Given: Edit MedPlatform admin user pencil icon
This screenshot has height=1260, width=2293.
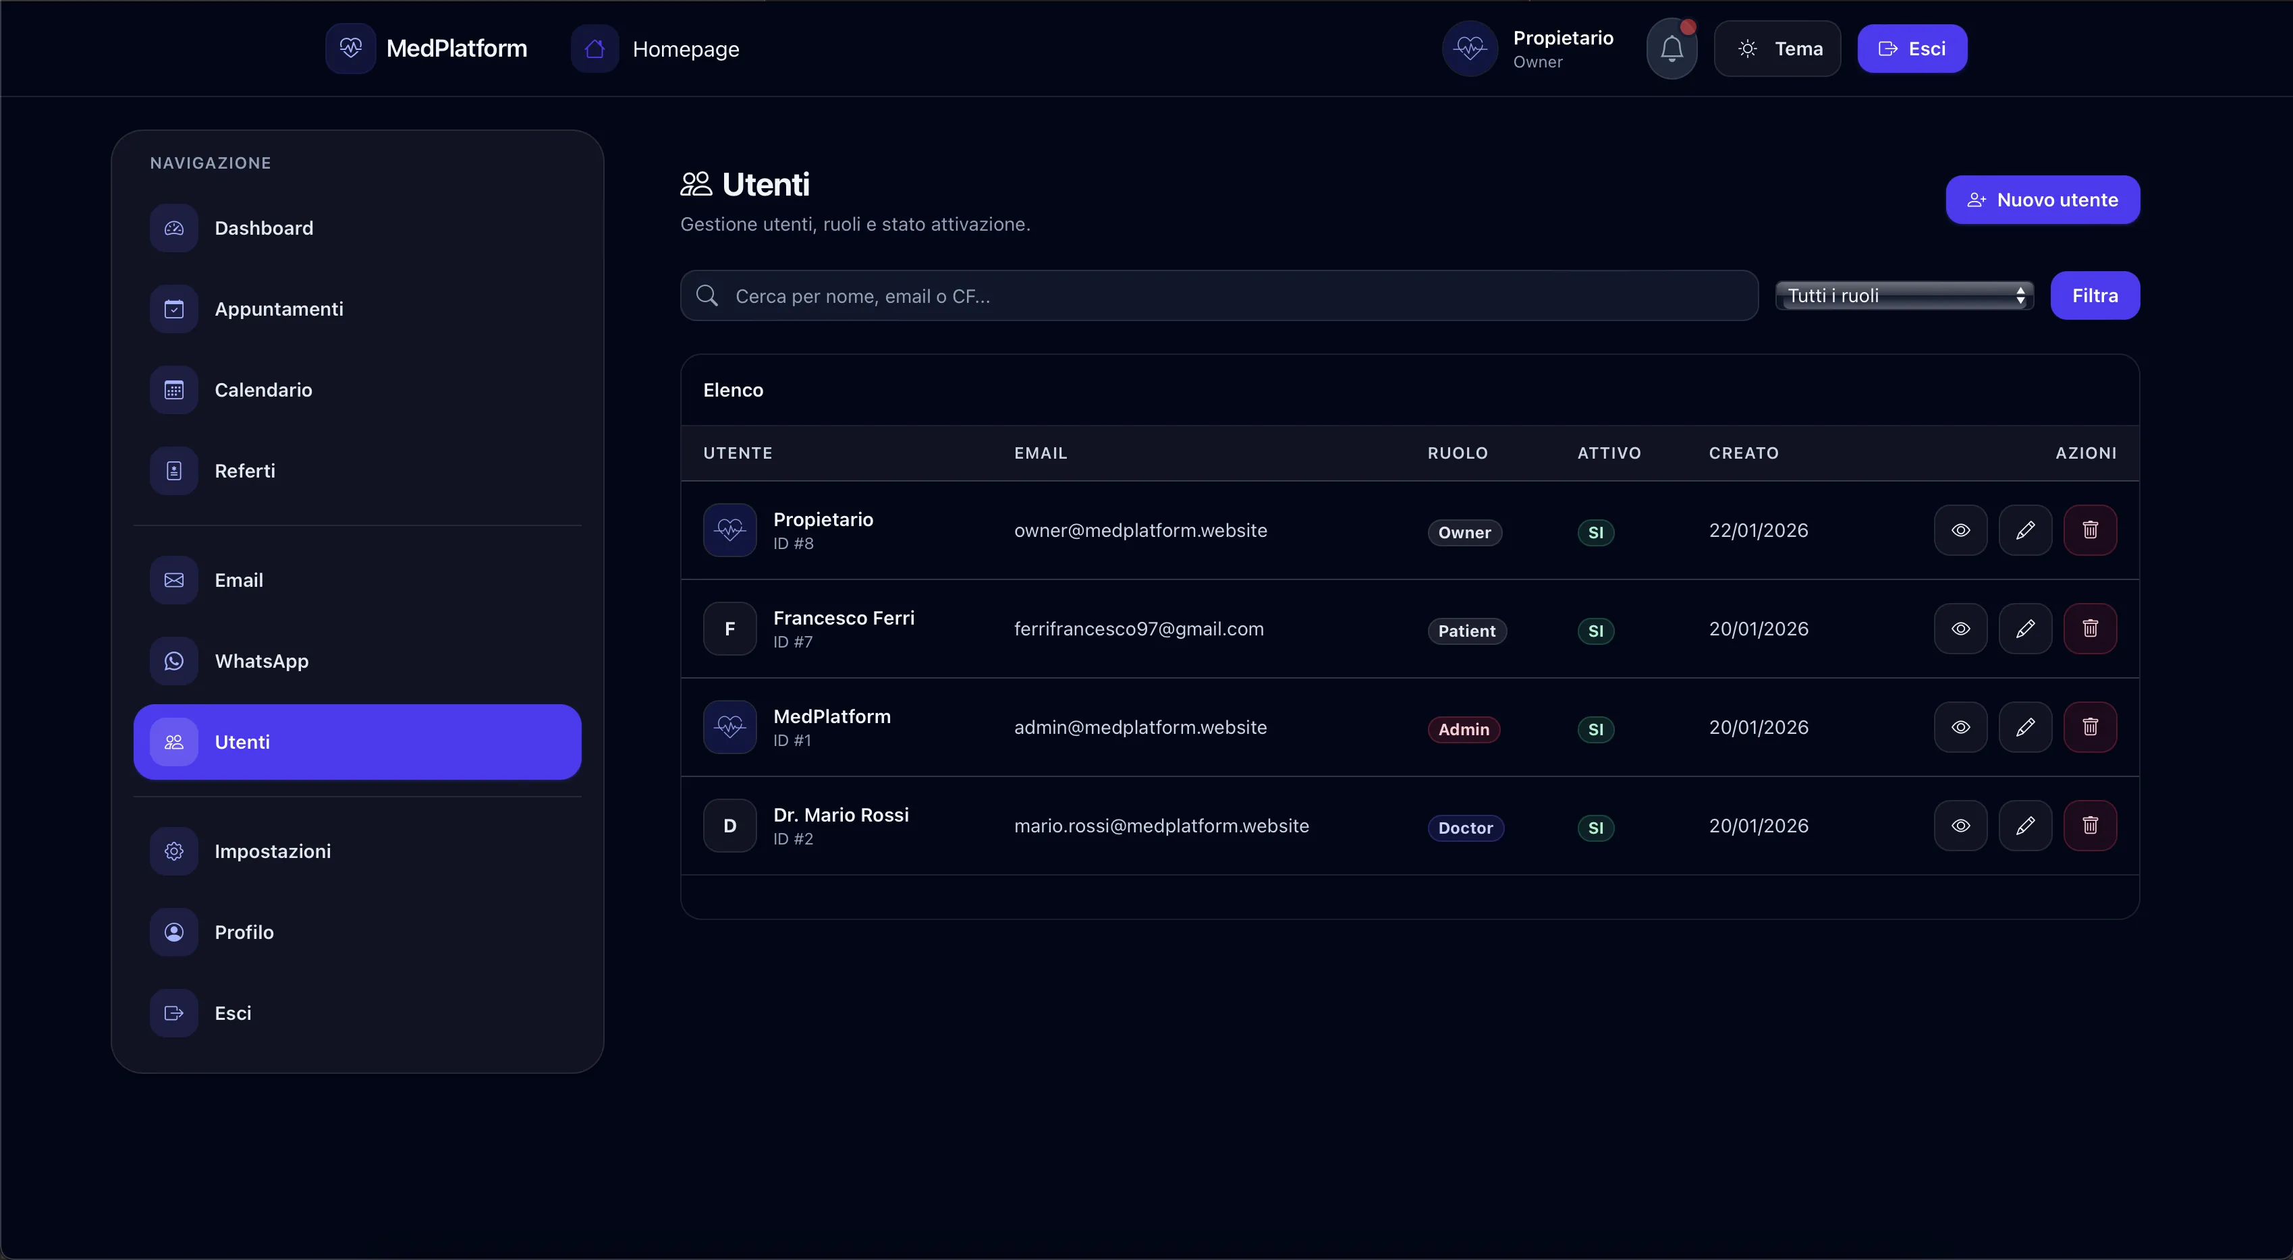Looking at the screenshot, I should [2025, 727].
